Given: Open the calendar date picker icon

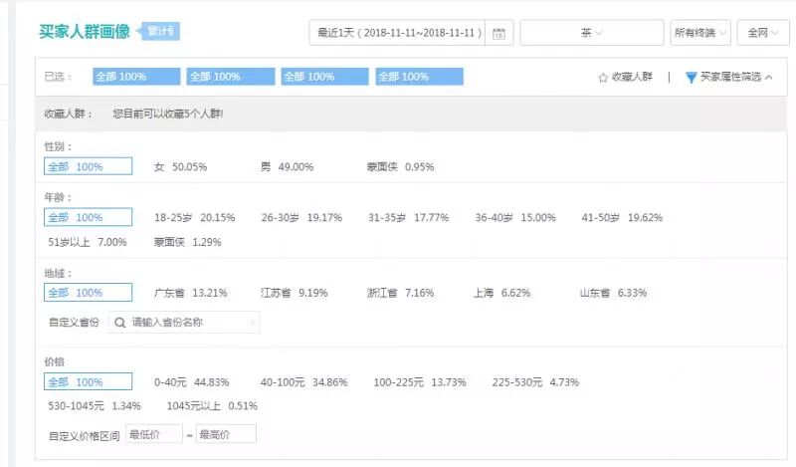Looking at the screenshot, I should pos(498,33).
